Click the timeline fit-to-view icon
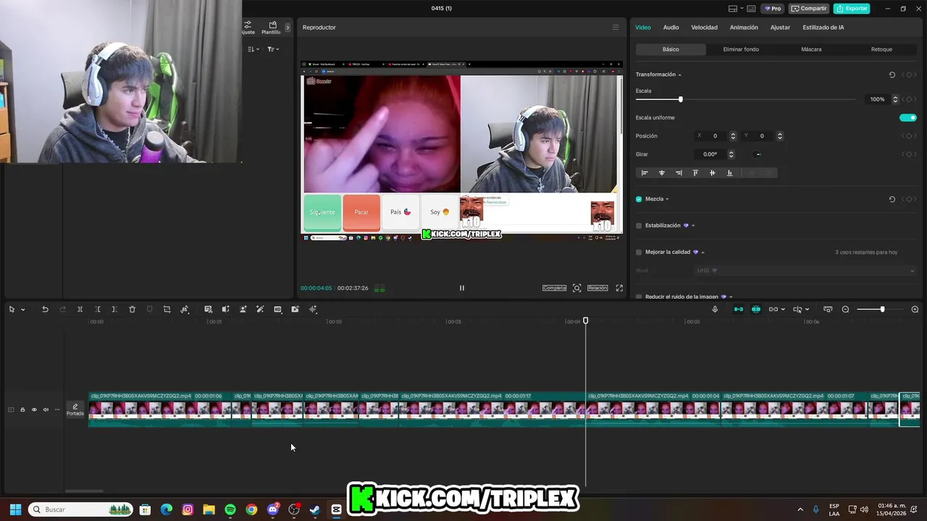Screen dimensions: 927x521 [x=828, y=309]
